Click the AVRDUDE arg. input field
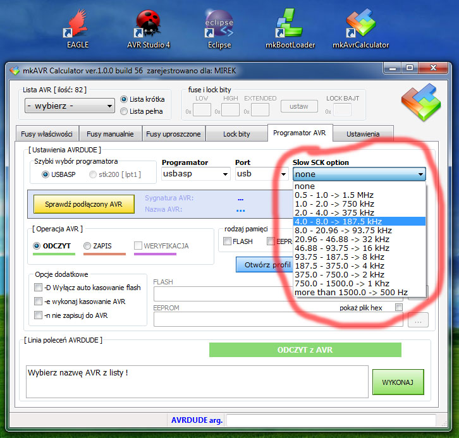Image resolution: width=459 pixels, height=438 pixels. (331, 420)
